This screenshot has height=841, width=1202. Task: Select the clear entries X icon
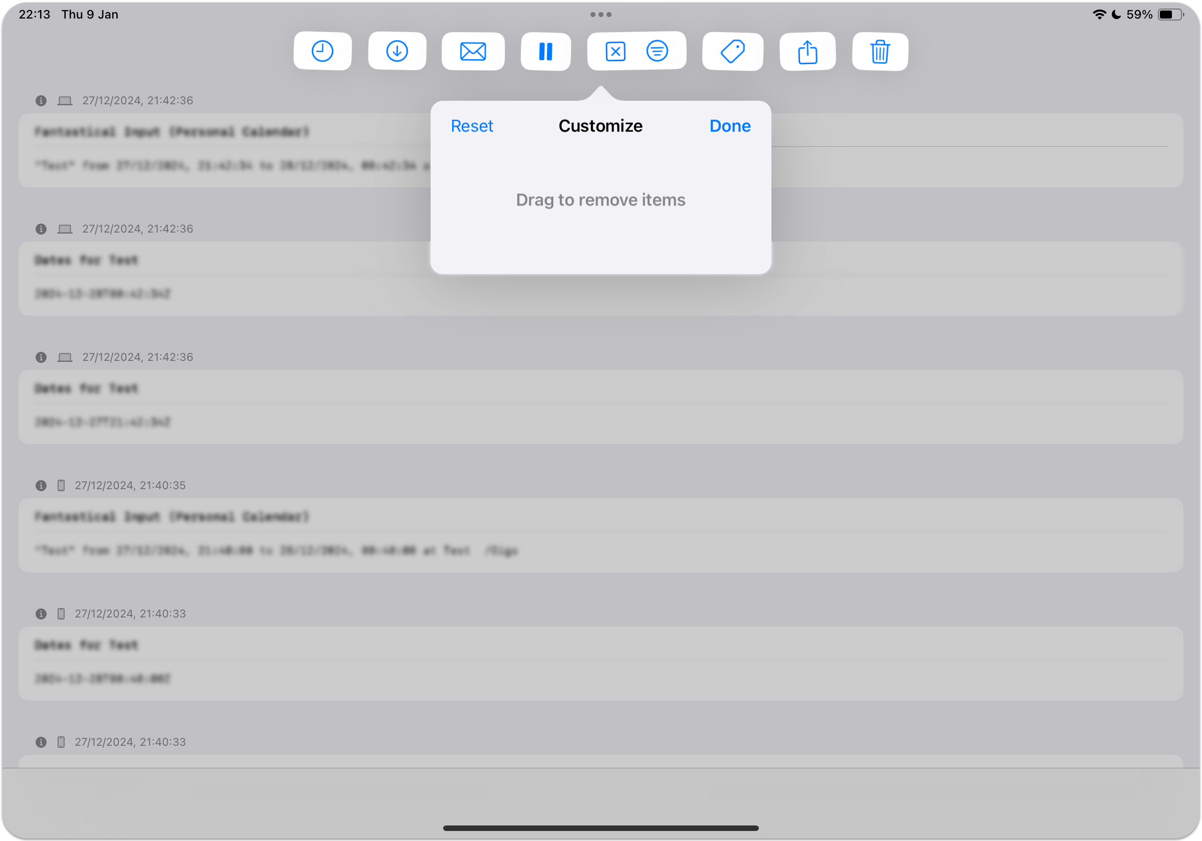(615, 51)
